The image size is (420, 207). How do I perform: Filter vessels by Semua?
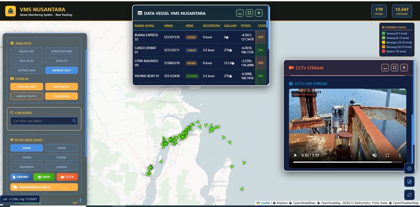(x=27, y=148)
